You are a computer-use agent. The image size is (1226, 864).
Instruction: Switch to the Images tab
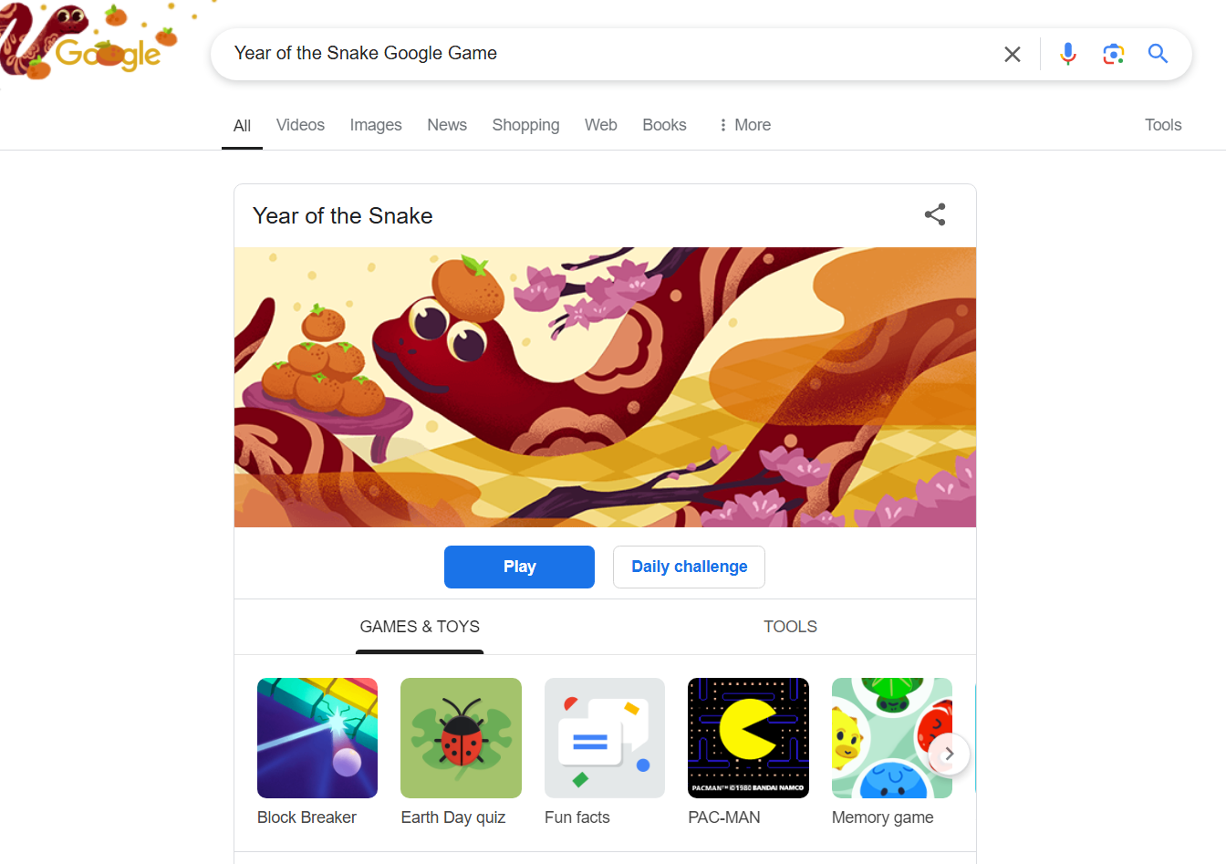point(376,125)
